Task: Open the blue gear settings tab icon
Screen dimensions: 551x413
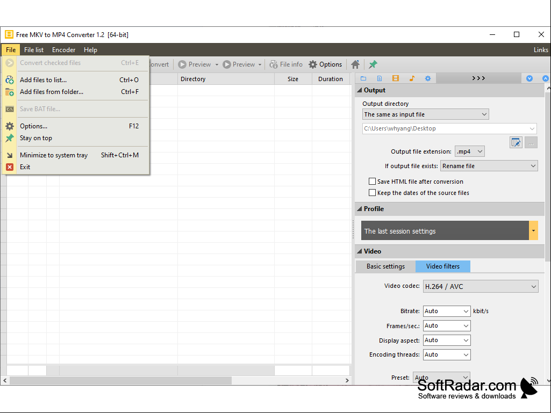Action: point(428,78)
